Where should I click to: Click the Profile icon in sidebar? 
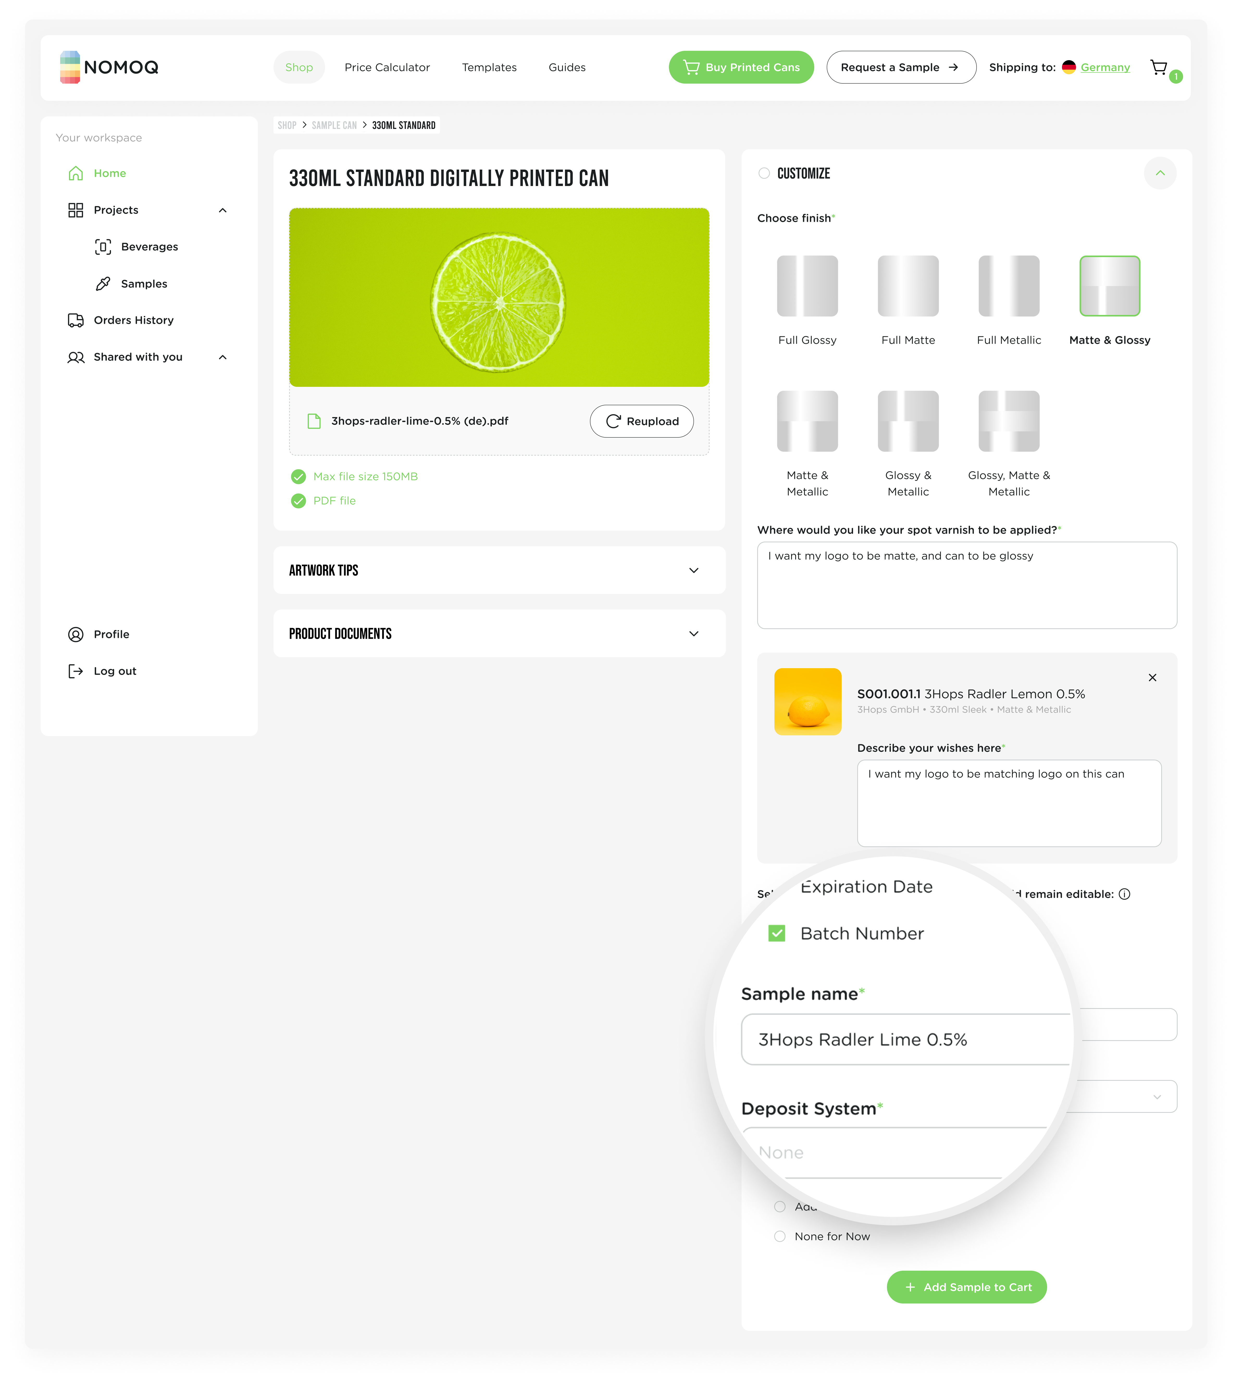[75, 633]
